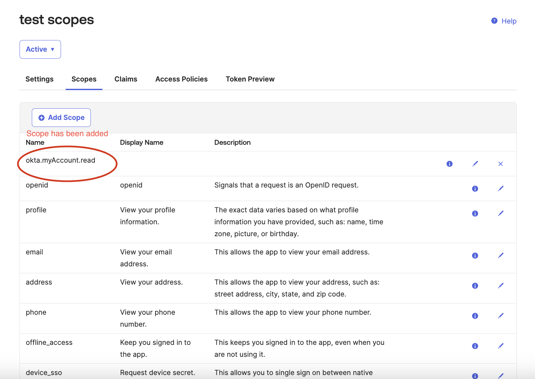Edit the address scope
This screenshot has width=535, height=379.
coord(501,286)
